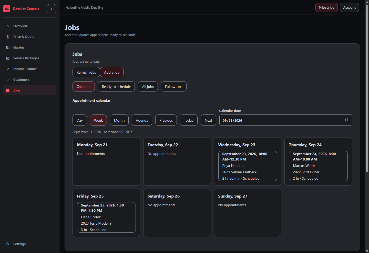The height and width of the screenshot is (253, 369).
Task: Click the Settings gear icon
Action: coord(8,244)
